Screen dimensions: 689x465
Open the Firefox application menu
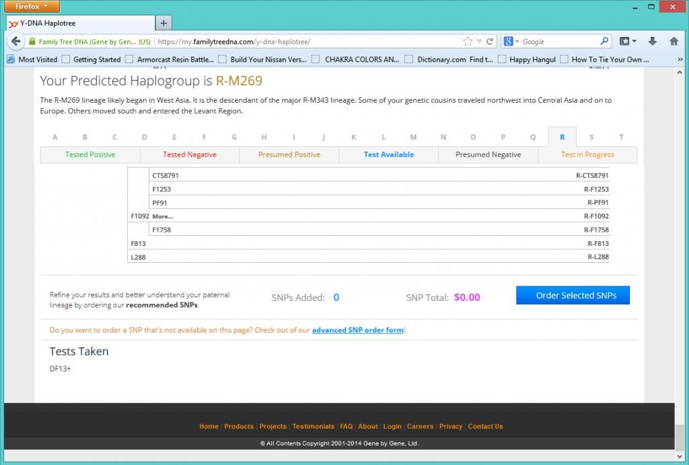point(32,7)
